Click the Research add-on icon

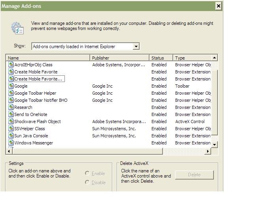[11, 107]
